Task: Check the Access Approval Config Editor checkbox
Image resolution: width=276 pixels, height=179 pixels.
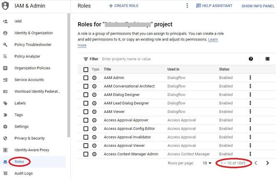Action: pyautogui.click(x=86, y=129)
